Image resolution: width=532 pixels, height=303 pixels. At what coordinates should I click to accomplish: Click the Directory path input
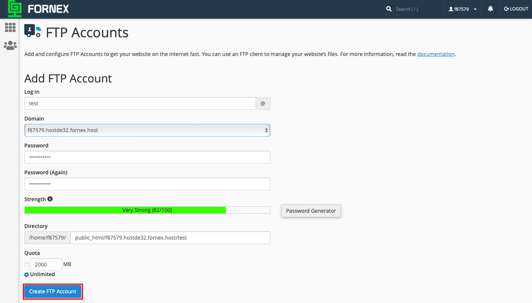tap(170, 238)
